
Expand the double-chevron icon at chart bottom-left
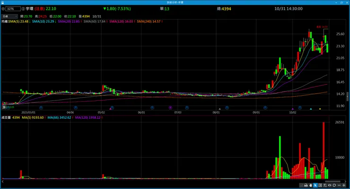4,107
